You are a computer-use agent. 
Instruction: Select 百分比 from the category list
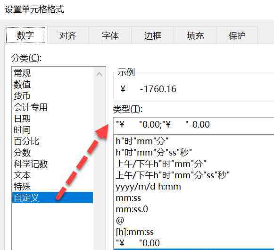click(26, 141)
